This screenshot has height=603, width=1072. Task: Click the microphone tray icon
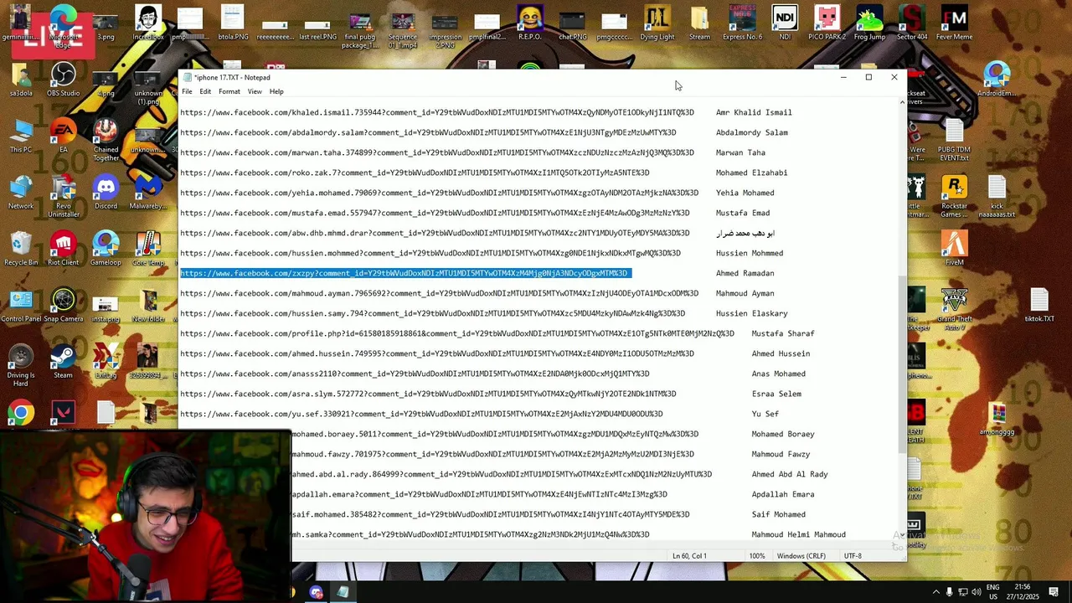[949, 592]
